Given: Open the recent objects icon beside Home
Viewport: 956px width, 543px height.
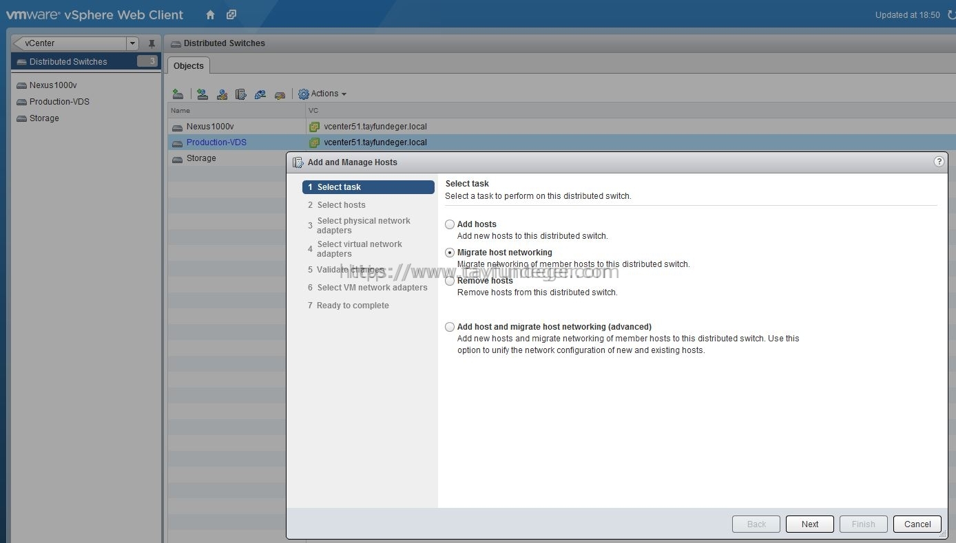Looking at the screenshot, I should [x=231, y=14].
